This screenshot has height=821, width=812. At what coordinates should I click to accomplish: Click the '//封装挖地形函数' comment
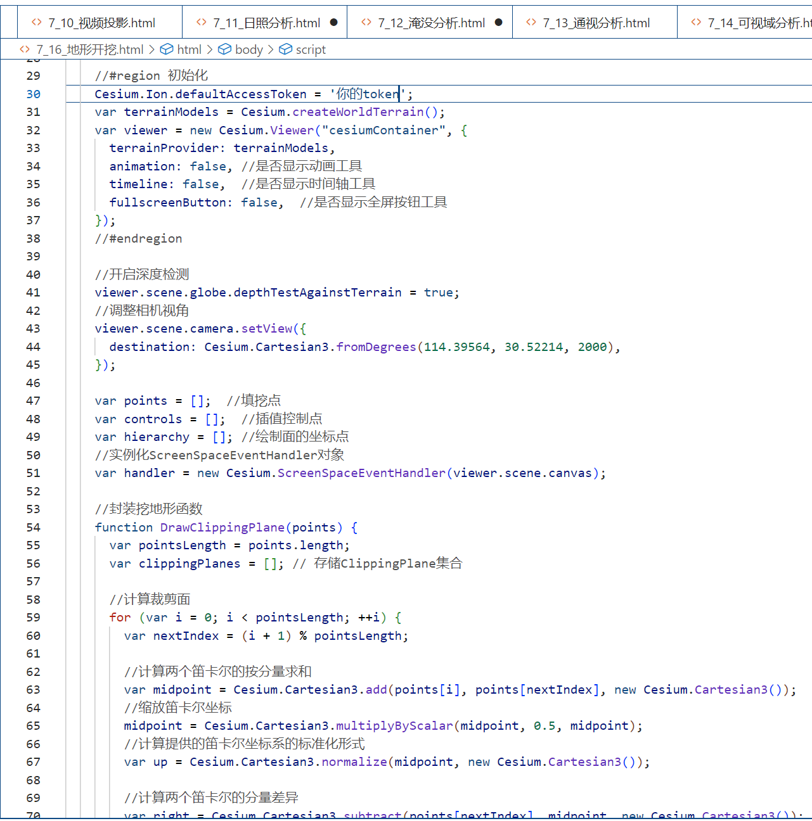pos(149,509)
